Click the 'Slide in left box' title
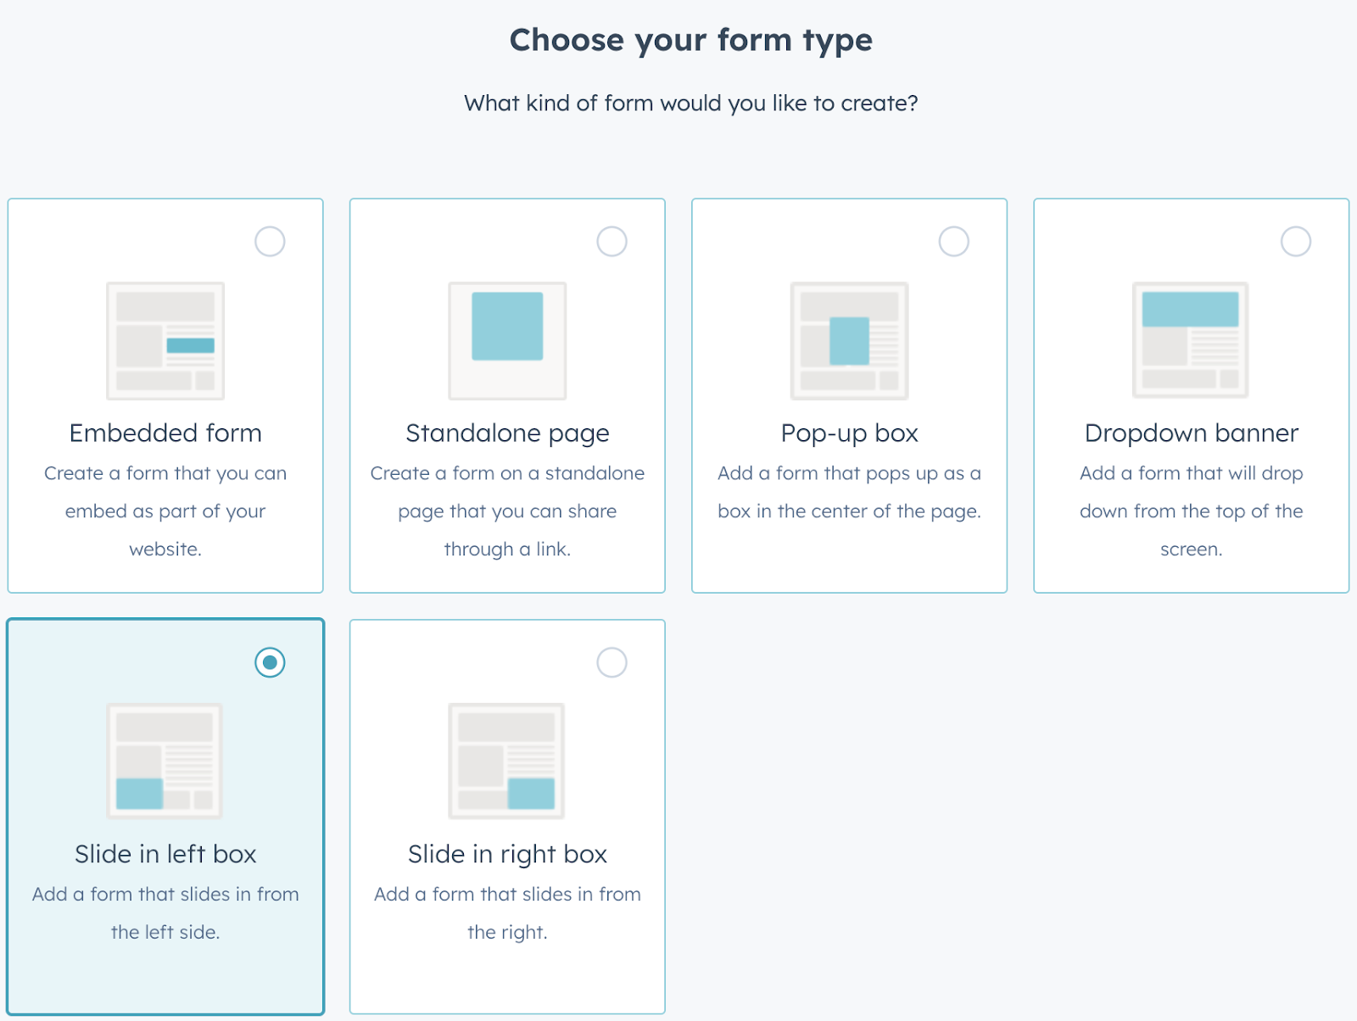Viewport: 1357px width, 1021px height. tap(165, 854)
